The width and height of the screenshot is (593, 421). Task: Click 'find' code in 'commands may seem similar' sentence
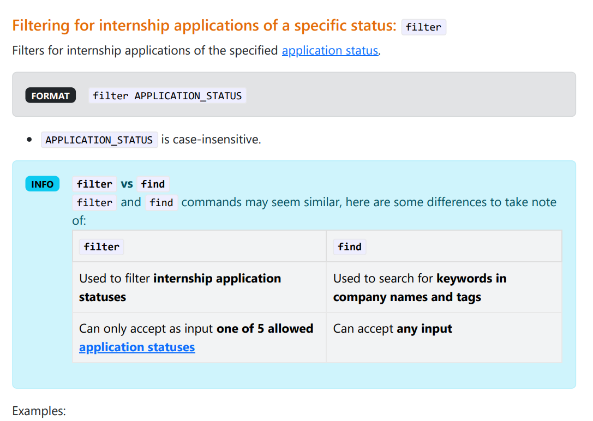(161, 202)
